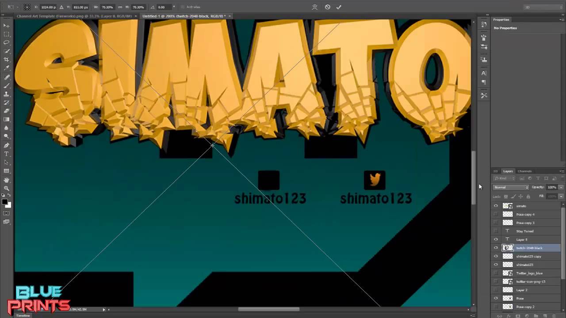Open the Properties panel flyout menu
566x318 pixels.
562,19
